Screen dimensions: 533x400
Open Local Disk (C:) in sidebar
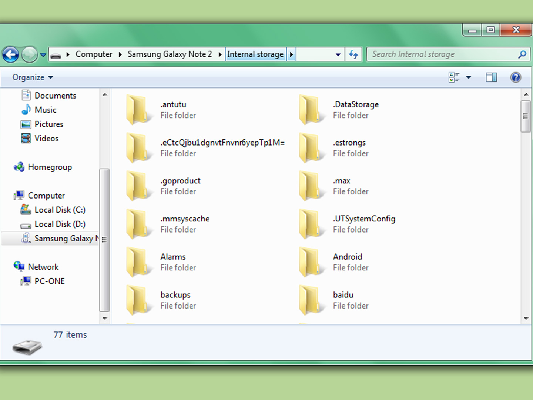[x=60, y=210]
